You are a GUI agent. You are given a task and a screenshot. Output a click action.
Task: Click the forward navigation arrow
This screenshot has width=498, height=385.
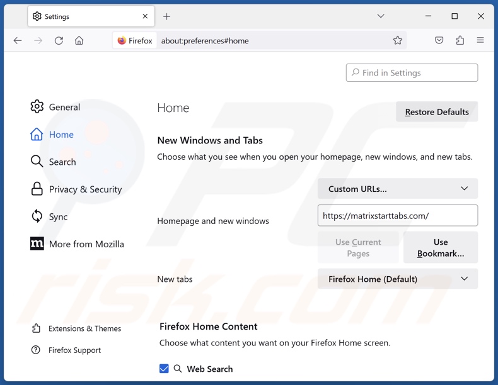tap(38, 40)
